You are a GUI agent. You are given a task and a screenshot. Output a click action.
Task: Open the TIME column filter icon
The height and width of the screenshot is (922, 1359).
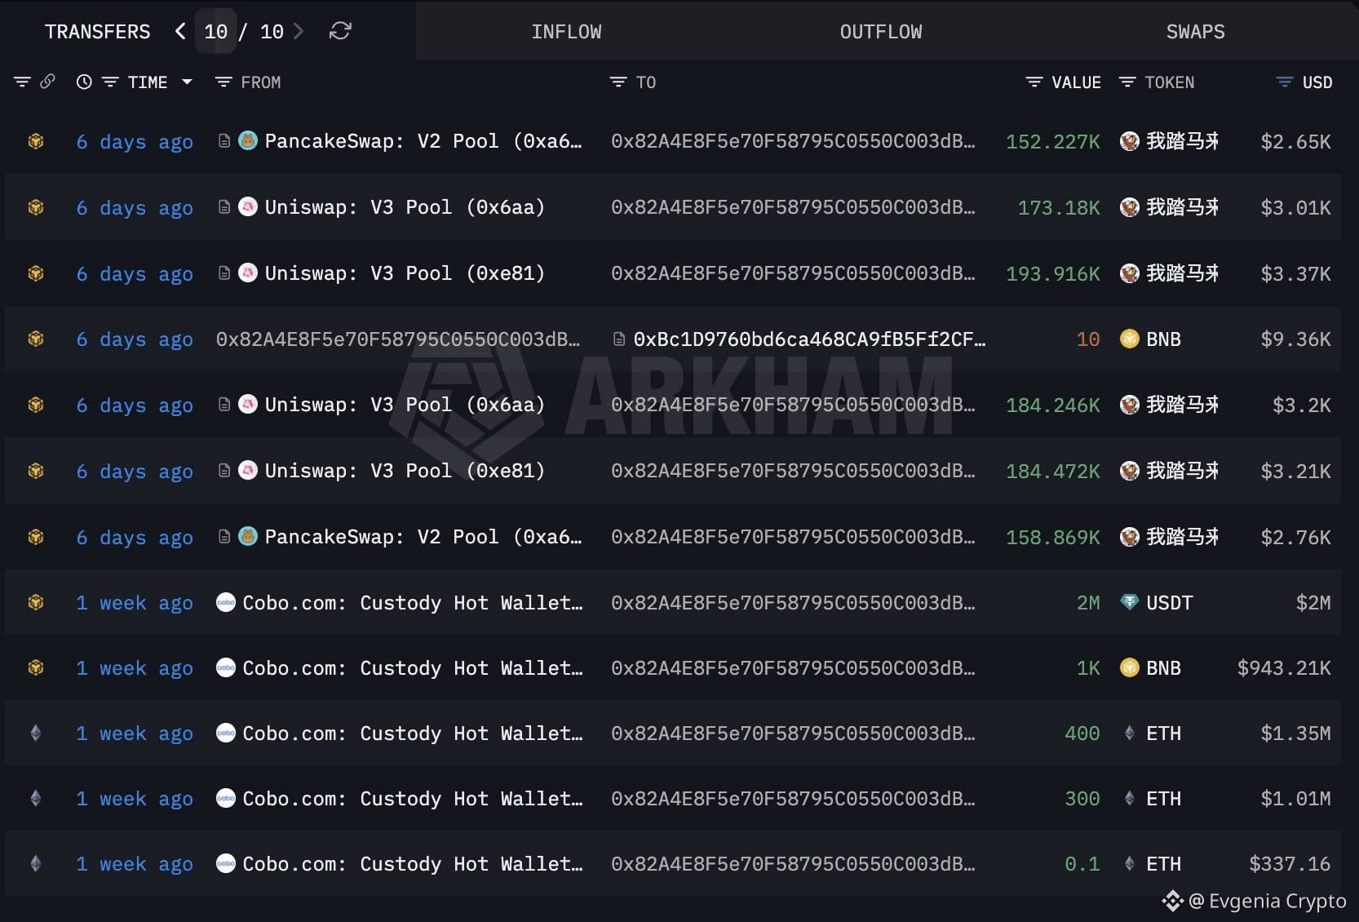point(110,82)
